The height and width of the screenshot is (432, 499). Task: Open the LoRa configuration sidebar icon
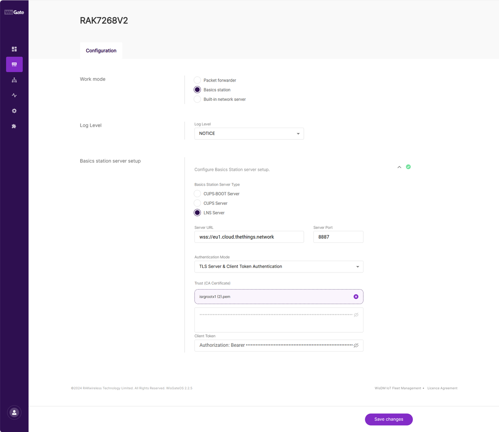point(14,64)
